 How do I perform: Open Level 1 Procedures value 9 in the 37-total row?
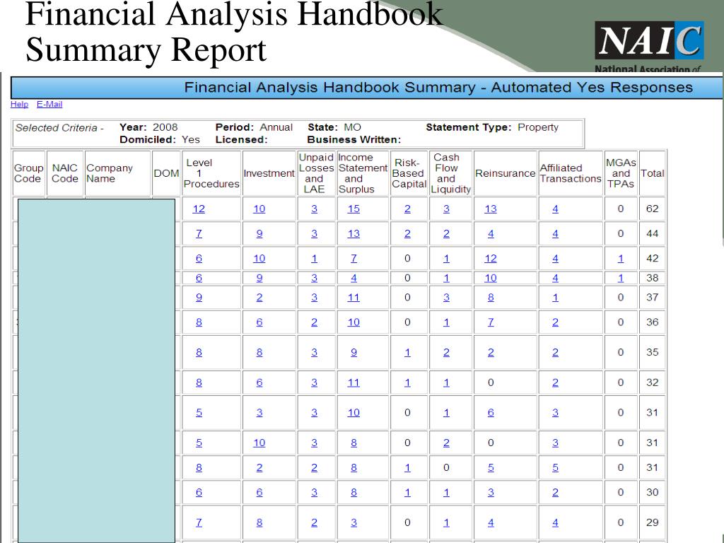coord(199,298)
